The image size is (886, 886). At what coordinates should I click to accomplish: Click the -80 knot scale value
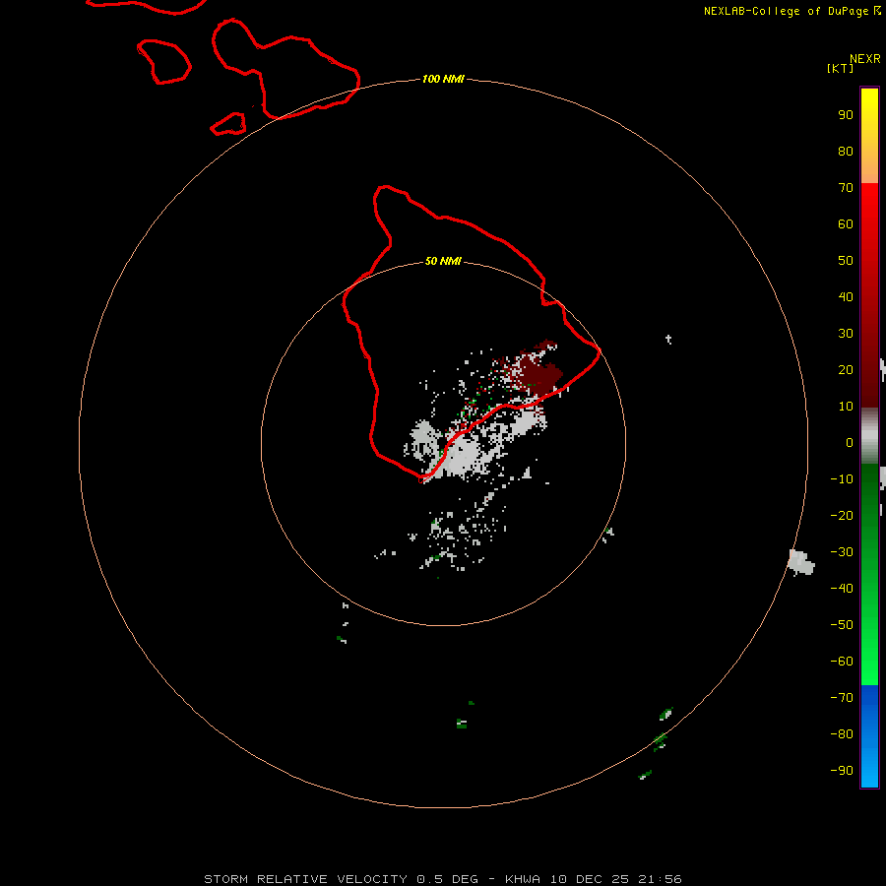pyautogui.click(x=842, y=734)
